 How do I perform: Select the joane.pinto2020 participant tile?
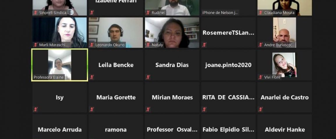point(228,65)
